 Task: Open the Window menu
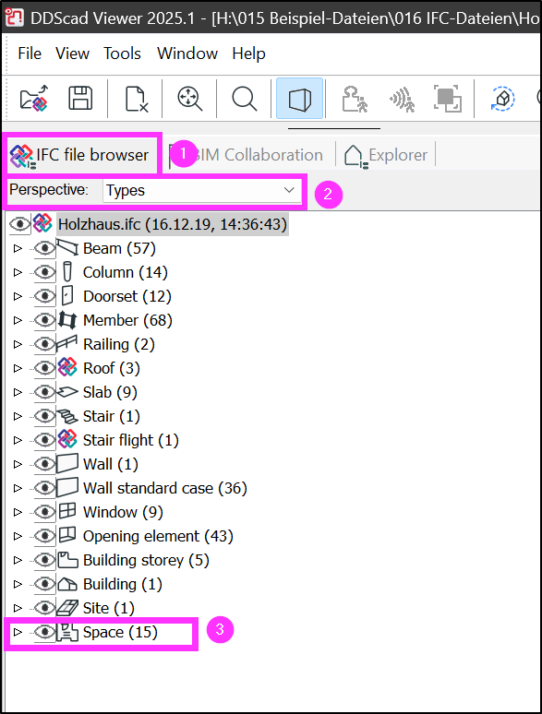tap(187, 54)
